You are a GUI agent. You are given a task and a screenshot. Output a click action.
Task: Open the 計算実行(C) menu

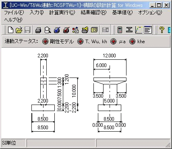[62, 13]
